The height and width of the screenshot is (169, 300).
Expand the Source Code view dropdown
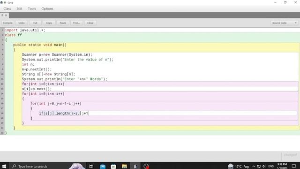point(285,23)
